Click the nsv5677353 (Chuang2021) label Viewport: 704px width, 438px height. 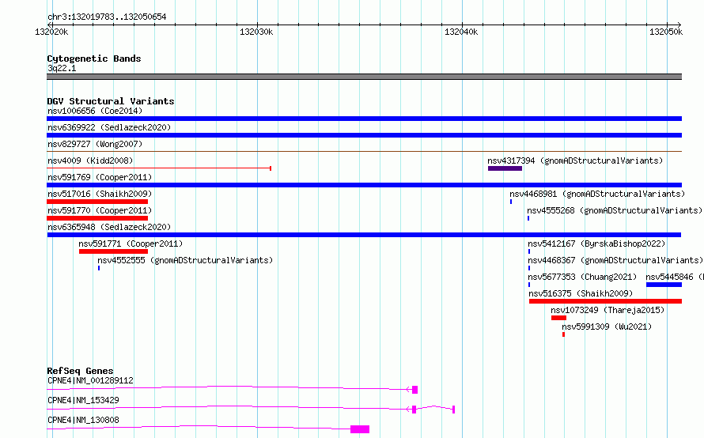(582, 277)
